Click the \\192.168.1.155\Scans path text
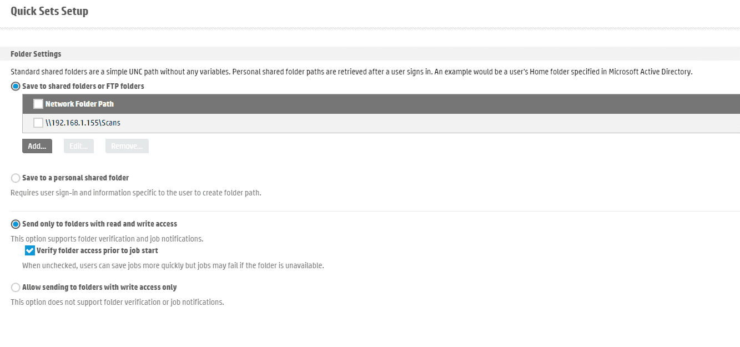This screenshot has height=347, width=740. point(83,123)
